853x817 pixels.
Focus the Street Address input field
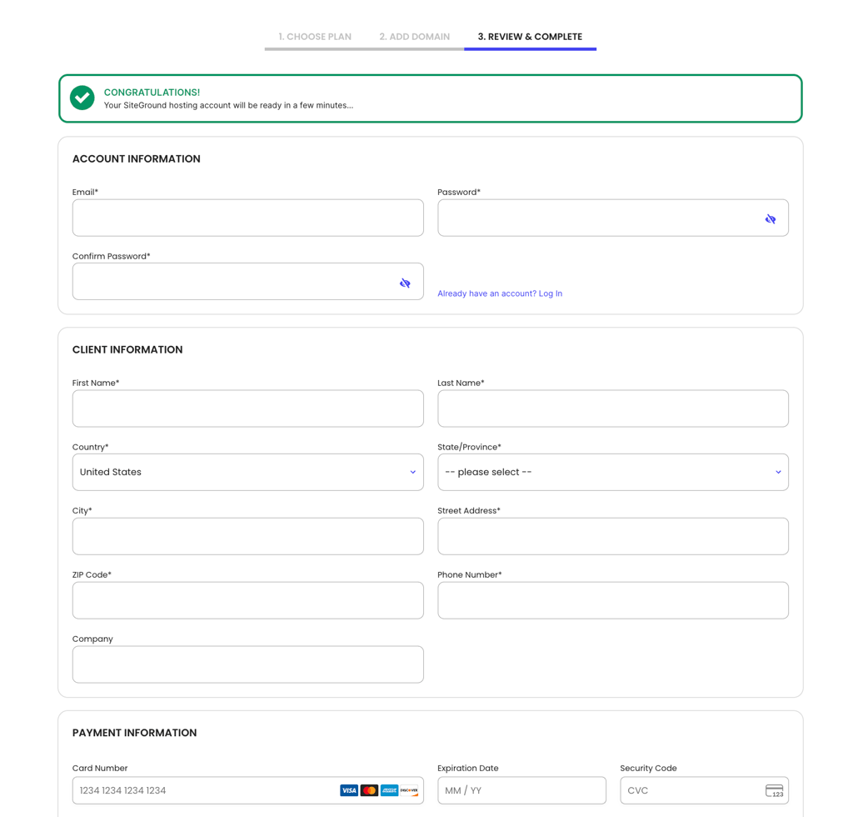613,536
